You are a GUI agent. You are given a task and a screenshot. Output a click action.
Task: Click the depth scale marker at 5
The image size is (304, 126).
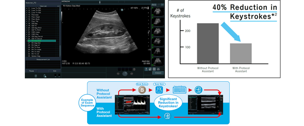coord(149,31)
